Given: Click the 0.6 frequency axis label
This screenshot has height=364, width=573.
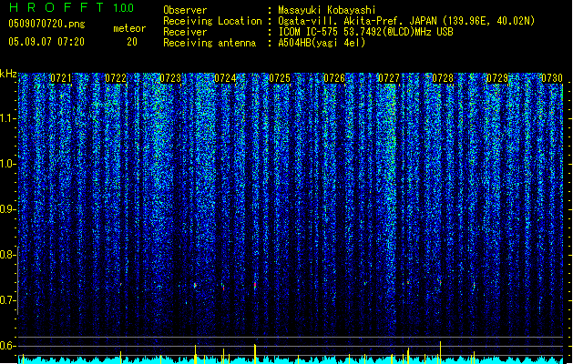Looking at the screenshot, I should pyautogui.click(x=8, y=346).
